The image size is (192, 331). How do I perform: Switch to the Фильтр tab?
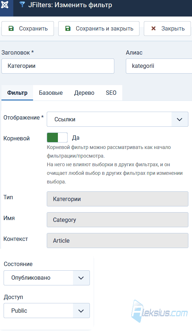17,93
